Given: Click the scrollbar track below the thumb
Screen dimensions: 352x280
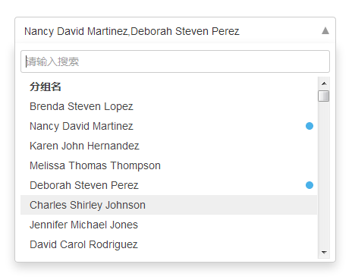Looking at the screenshot, I should point(324,174).
